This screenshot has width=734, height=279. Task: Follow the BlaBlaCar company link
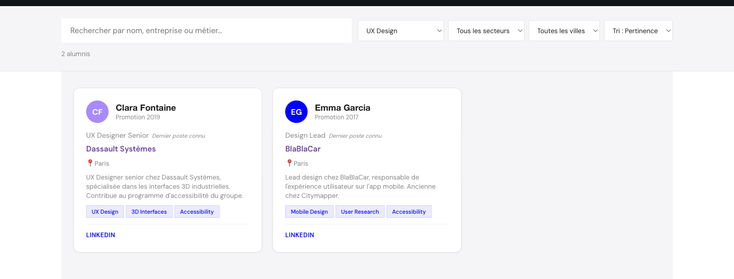coord(303,149)
